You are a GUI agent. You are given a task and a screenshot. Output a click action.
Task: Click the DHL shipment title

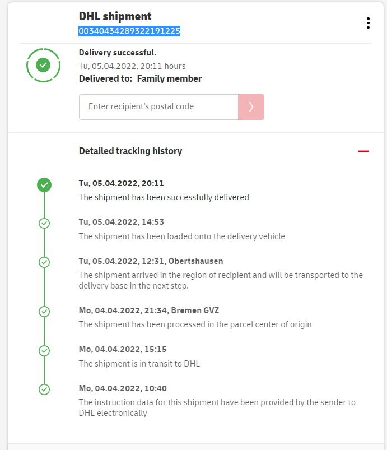[x=115, y=17]
